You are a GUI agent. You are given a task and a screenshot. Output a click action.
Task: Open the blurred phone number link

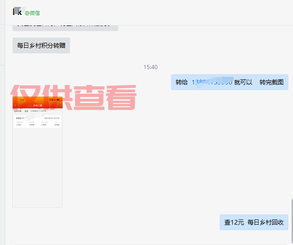pyautogui.click(x=211, y=82)
